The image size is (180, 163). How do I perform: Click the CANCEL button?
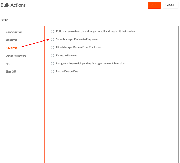(x=171, y=5)
